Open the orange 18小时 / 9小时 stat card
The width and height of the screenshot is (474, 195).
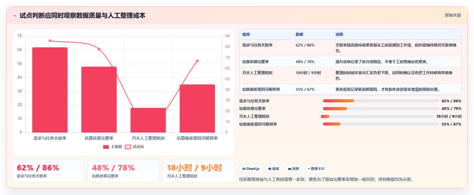[x=198, y=171]
